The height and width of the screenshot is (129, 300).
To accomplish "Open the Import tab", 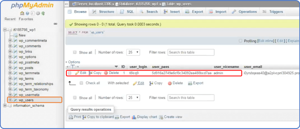I will [x=217, y=12].
